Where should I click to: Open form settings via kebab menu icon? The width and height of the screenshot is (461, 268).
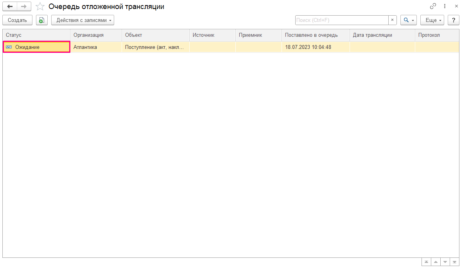tap(445, 6)
